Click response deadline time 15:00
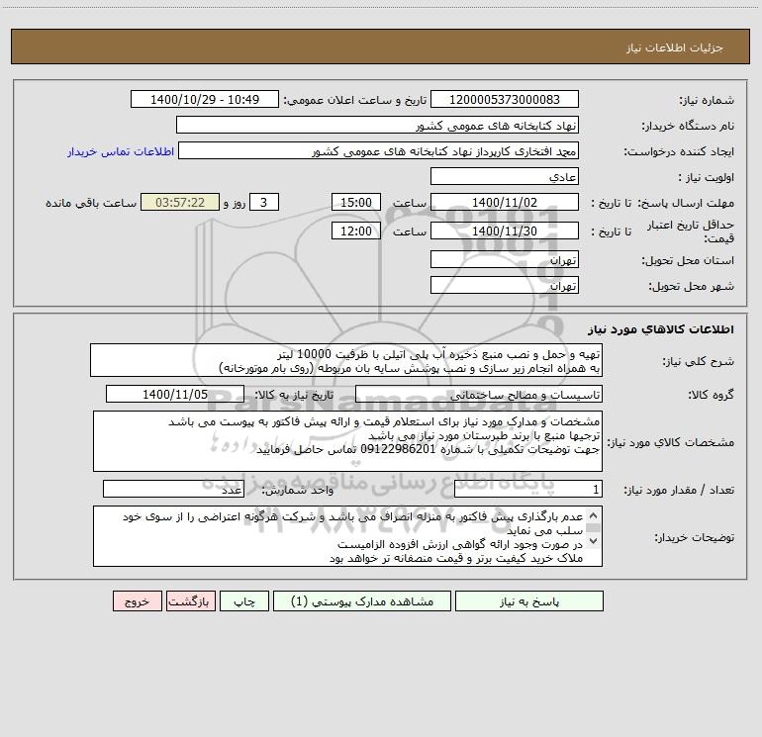The width and height of the screenshot is (762, 737). click(355, 202)
